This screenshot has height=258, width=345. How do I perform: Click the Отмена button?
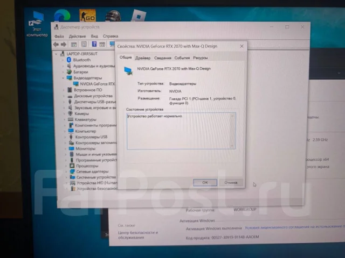(231, 183)
